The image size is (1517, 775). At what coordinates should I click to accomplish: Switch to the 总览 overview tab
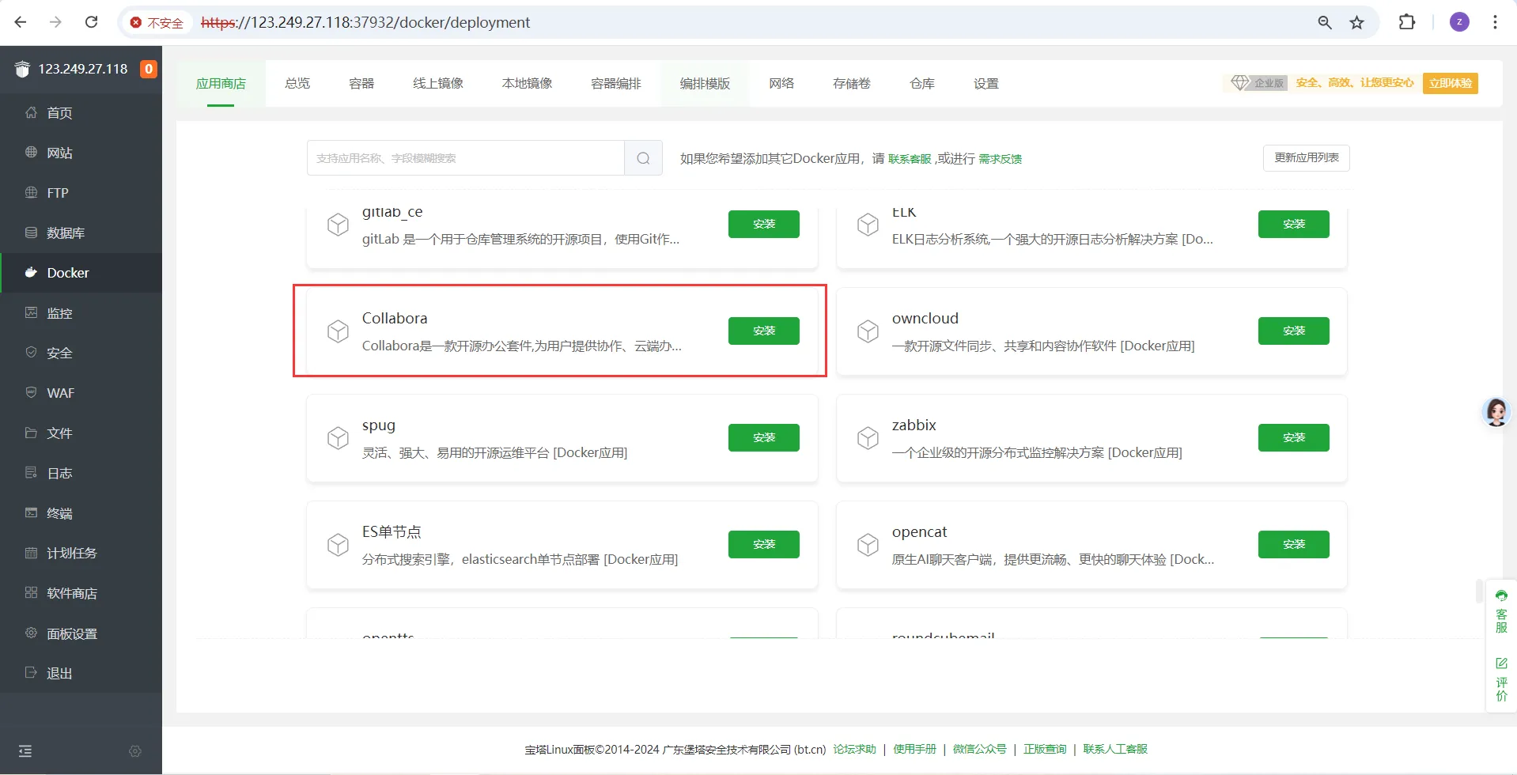(297, 83)
